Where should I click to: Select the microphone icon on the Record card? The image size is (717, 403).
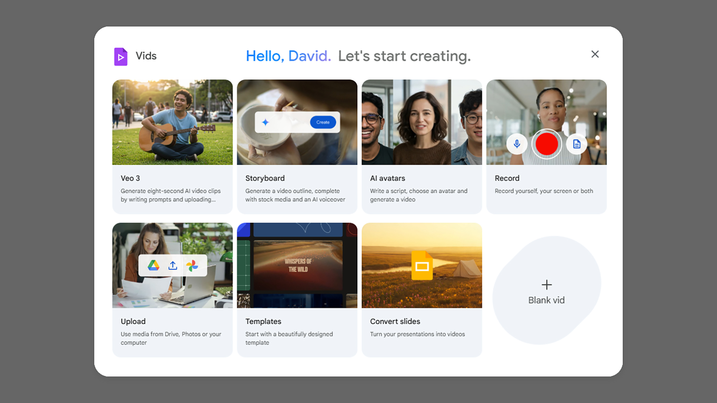pyautogui.click(x=517, y=144)
